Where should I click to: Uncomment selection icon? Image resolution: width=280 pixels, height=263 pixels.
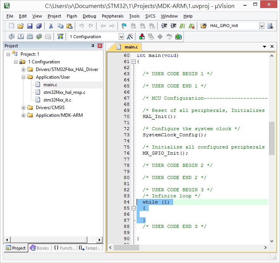191,26
